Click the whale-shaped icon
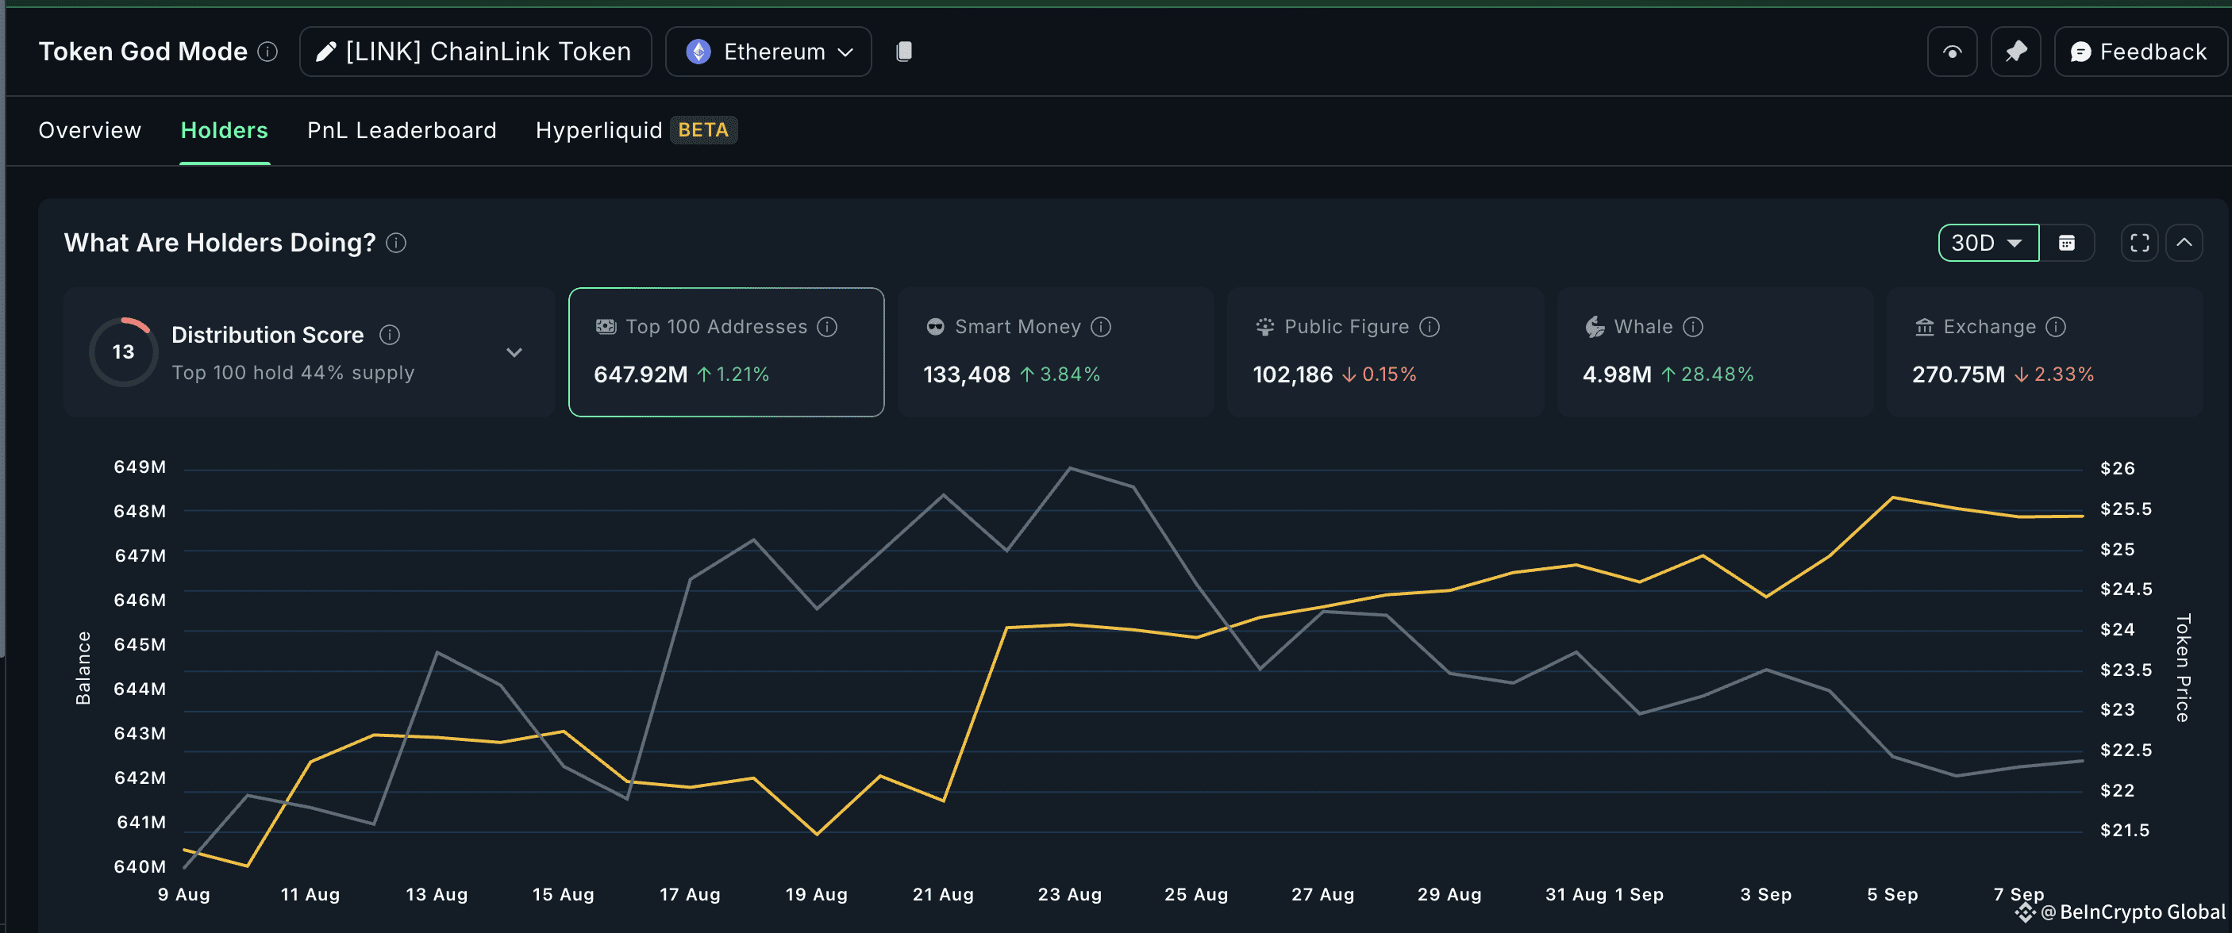 [1595, 327]
